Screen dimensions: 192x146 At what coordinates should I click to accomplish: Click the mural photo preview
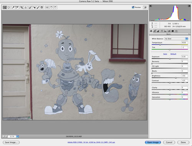(x=75, y=72)
